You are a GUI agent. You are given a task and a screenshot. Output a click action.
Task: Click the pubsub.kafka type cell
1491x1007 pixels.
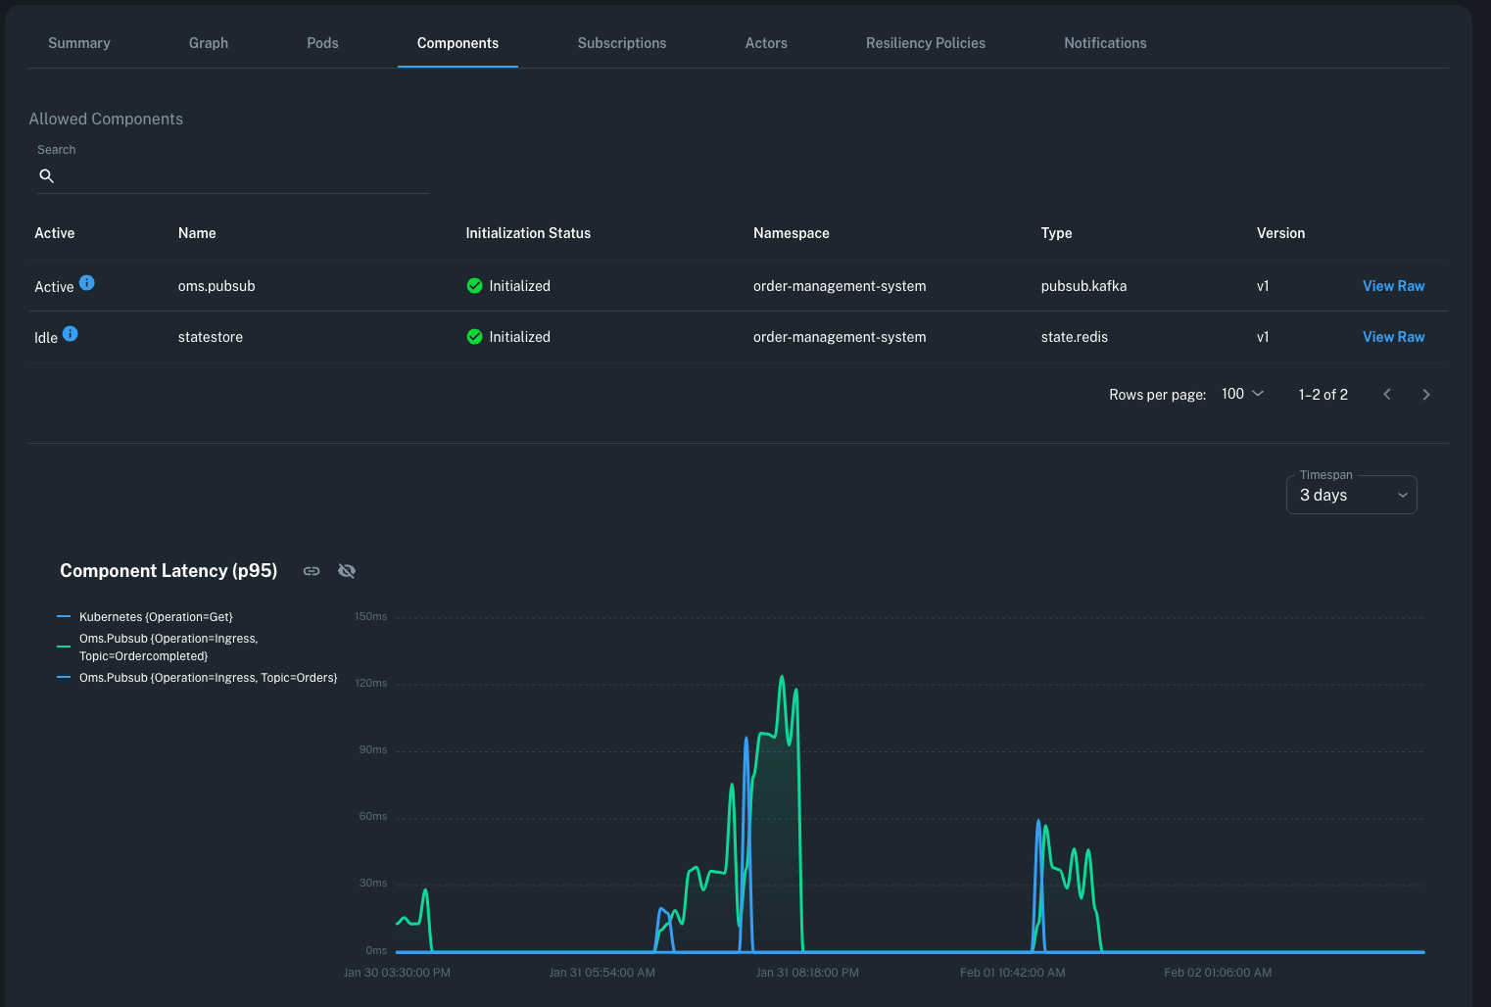pyautogui.click(x=1083, y=286)
